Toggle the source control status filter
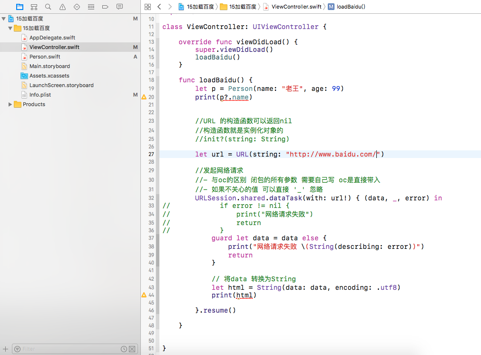The image size is (481, 355). pos(132,349)
